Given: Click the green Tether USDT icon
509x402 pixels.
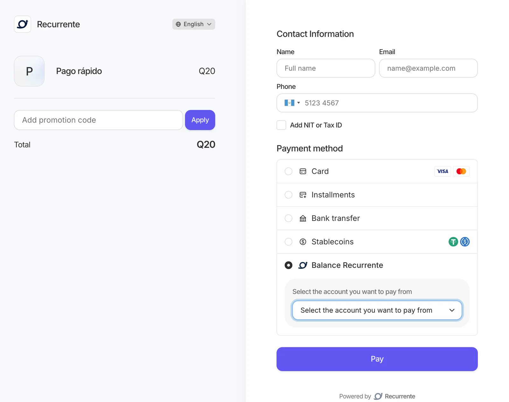Looking at the screenshot, I should (453, 242).
